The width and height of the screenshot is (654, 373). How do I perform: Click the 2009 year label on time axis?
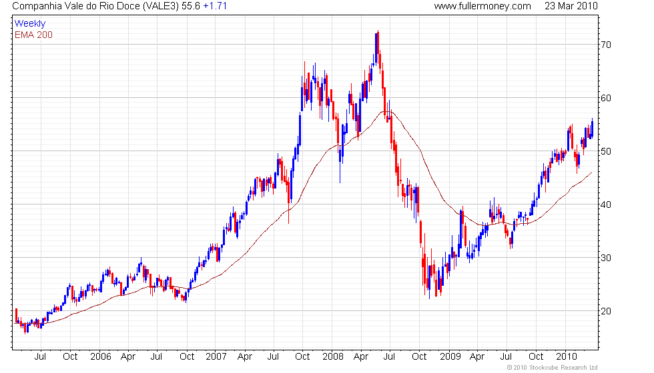(x=450, y=357)
